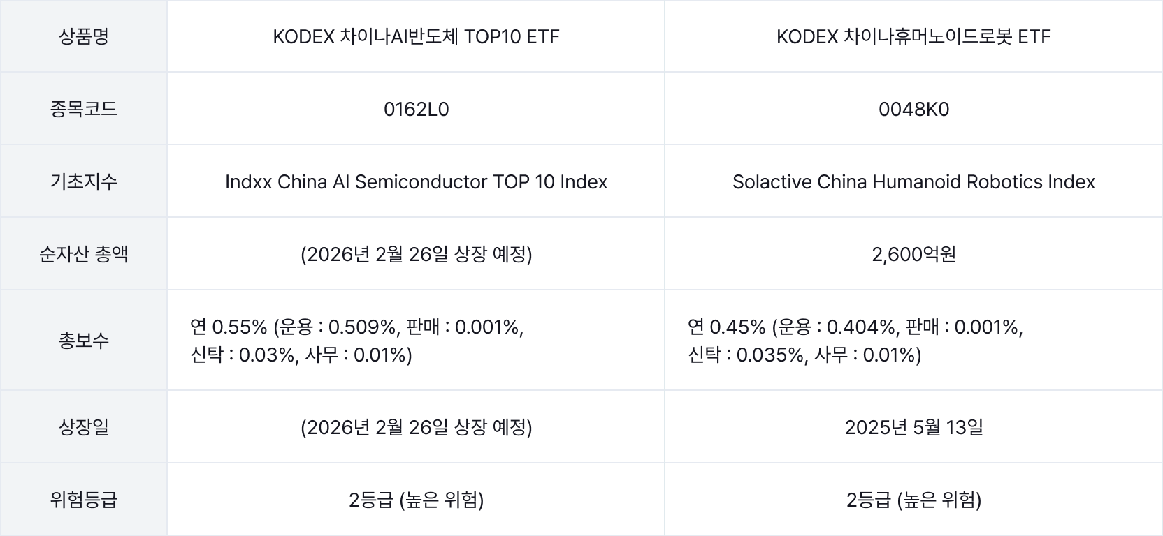Click the 상장일 row header
The image size is (1163, 536).
coord(83,427)
